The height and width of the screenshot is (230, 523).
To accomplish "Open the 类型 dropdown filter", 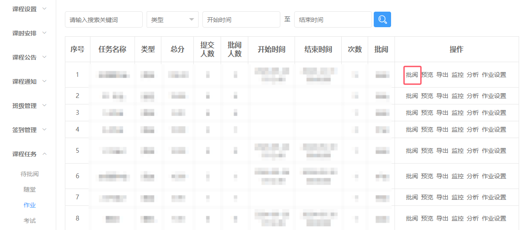I will click(172, 19).
